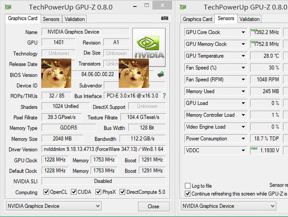Click the PCI-E 3.0 x16 bus interface field
The image size is (288, 217).
point(132,96)
